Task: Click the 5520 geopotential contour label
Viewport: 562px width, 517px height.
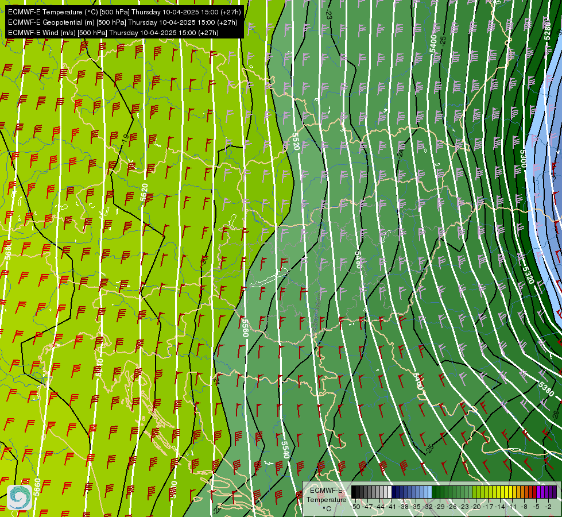Action: (x=296, y=141)
